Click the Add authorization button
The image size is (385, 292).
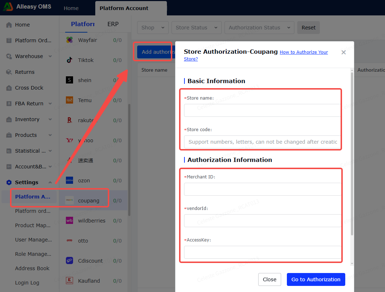tap(156, 52)
